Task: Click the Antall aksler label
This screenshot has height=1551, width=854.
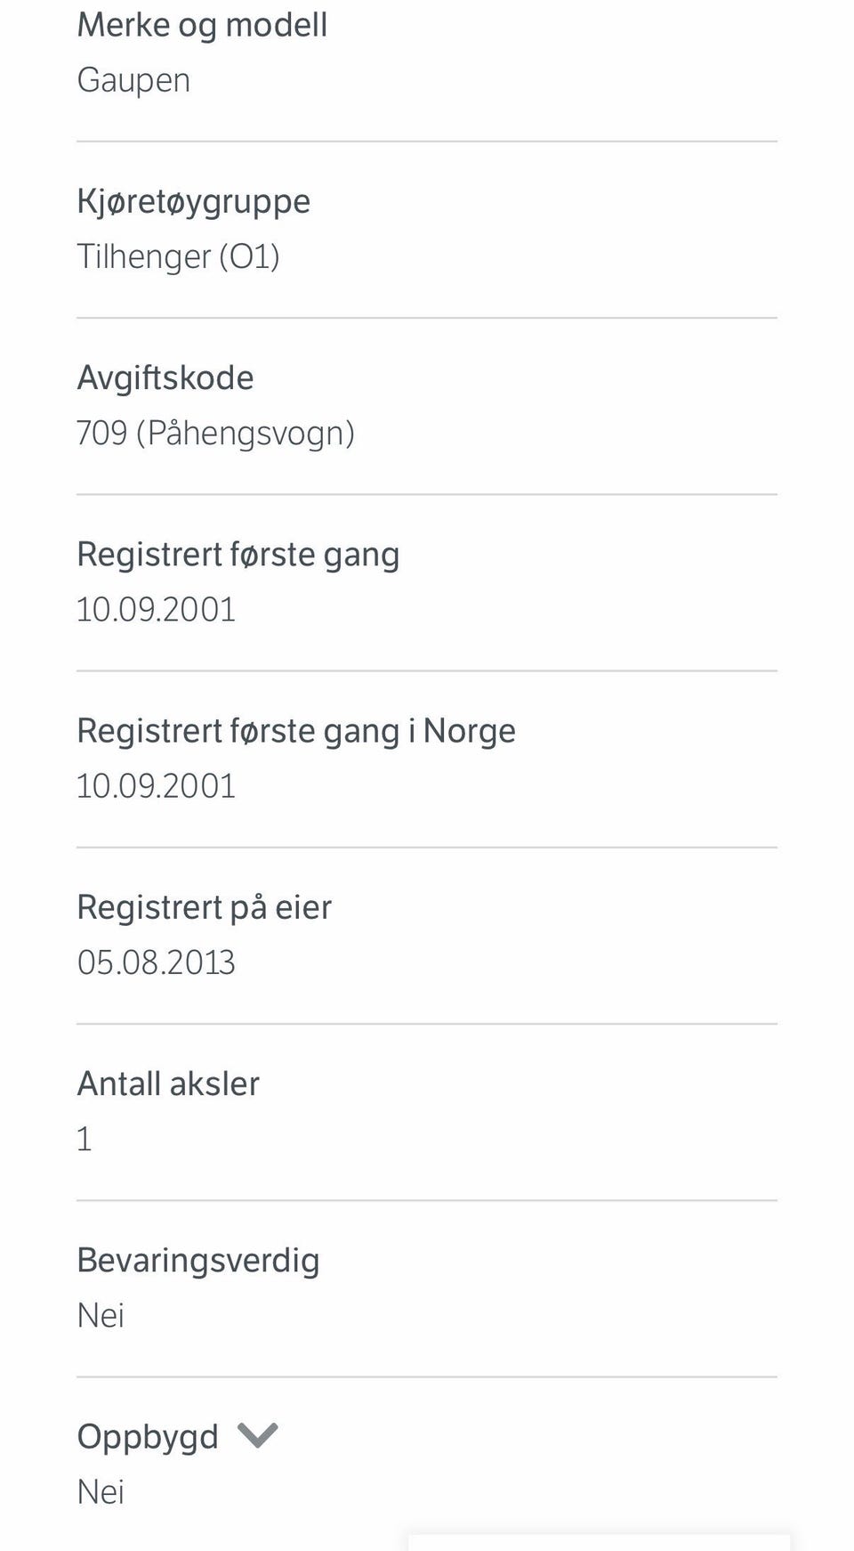Action: [168, 1084]
